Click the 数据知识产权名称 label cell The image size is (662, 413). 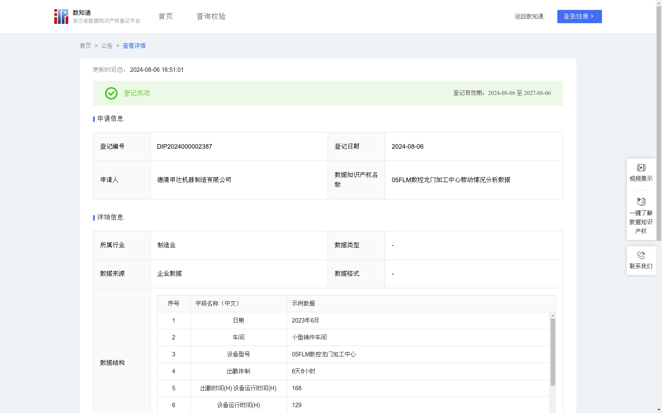(356, 180)
